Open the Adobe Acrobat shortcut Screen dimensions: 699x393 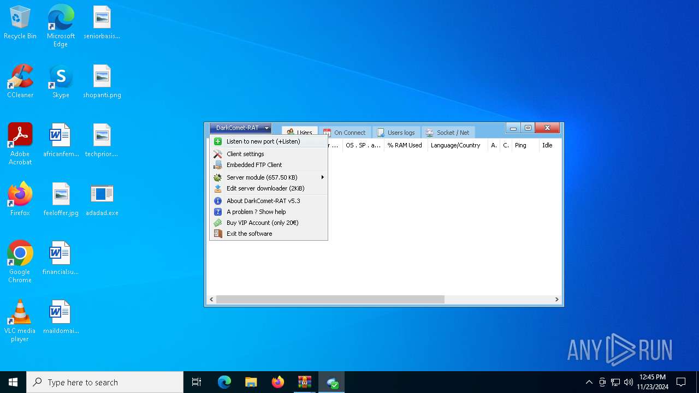pos(20,144)
